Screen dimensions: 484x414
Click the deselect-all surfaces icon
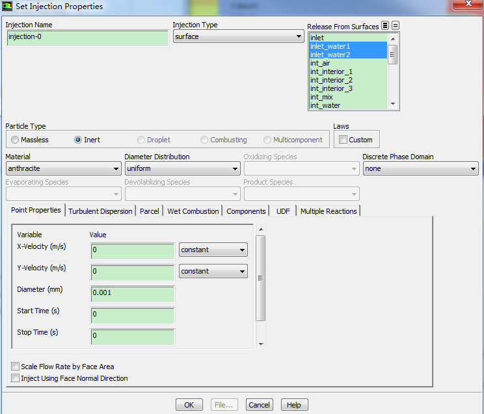point(396,26)
